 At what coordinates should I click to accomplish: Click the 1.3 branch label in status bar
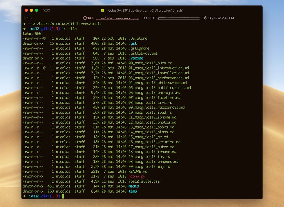[x=29, y=18]
